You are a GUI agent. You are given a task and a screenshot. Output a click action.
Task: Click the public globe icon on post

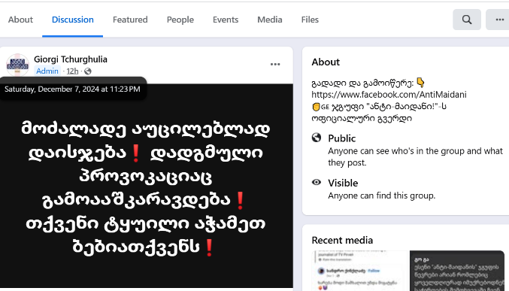coord(88,71)
